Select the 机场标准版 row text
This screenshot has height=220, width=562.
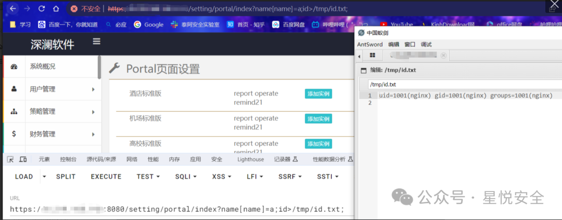pyautogui.click(x=146, y=118)
